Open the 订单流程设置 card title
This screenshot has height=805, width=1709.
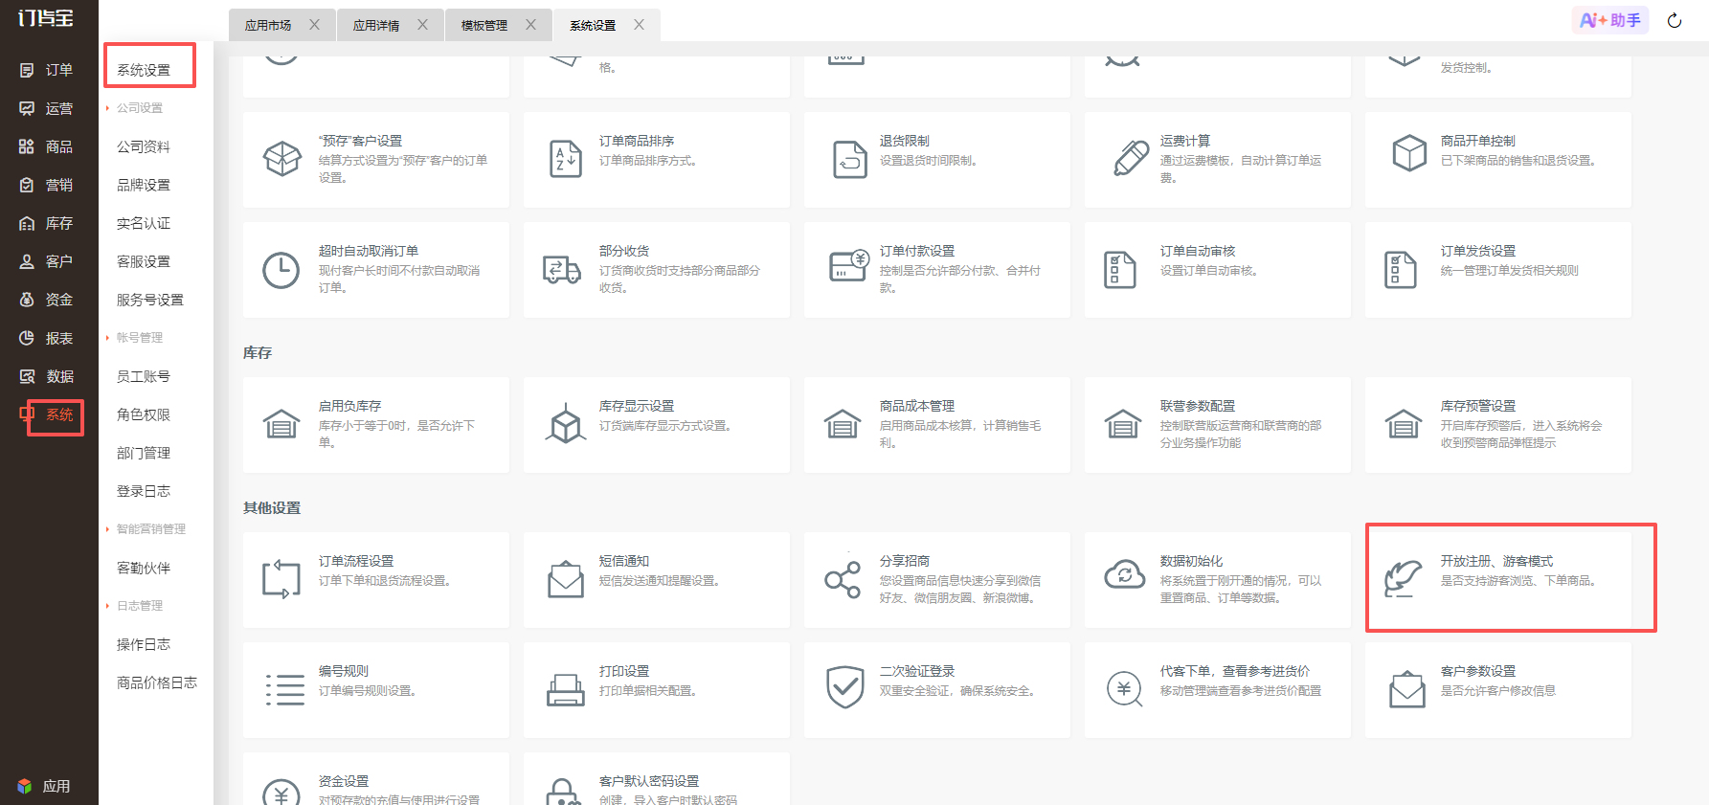coord(356,561)
